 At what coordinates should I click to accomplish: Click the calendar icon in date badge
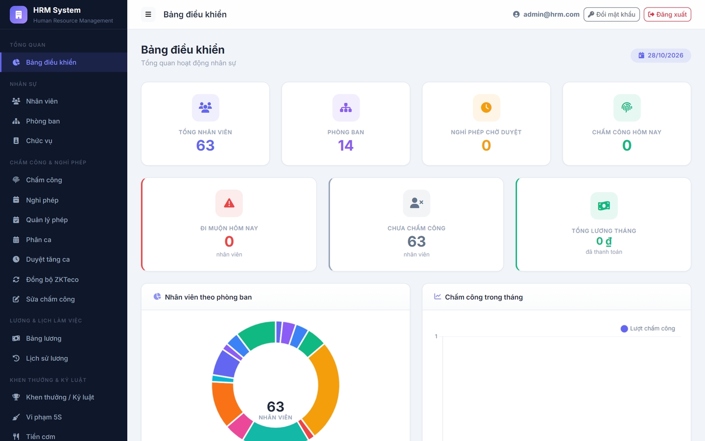[641, 55]
